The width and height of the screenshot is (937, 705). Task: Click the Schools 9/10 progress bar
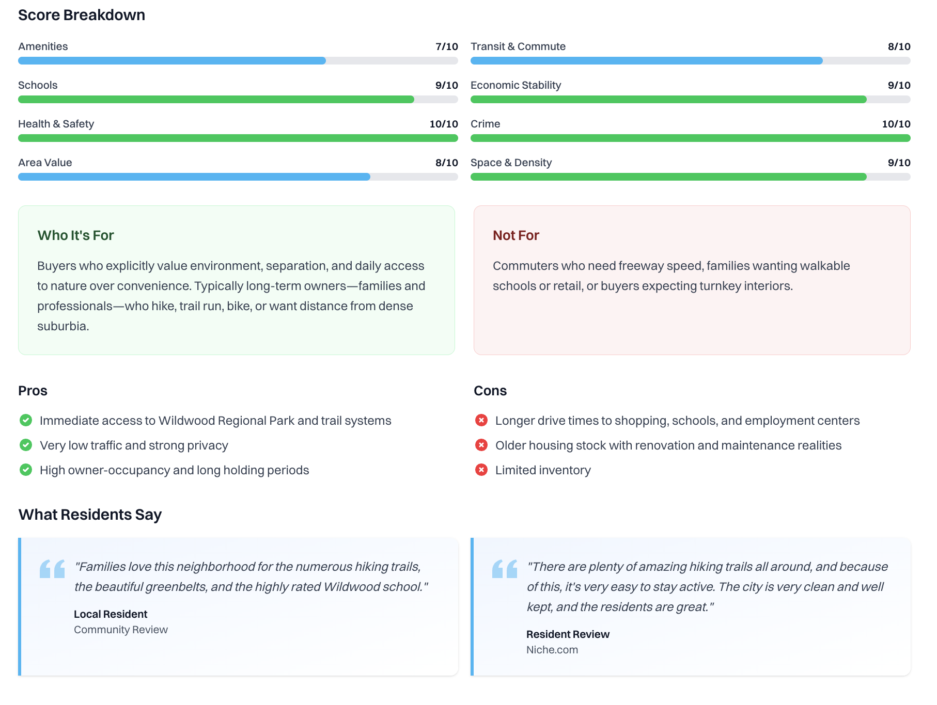(238, 100)
